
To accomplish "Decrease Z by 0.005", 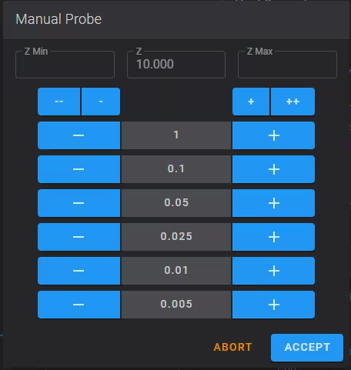I will (x=79, y=305).
